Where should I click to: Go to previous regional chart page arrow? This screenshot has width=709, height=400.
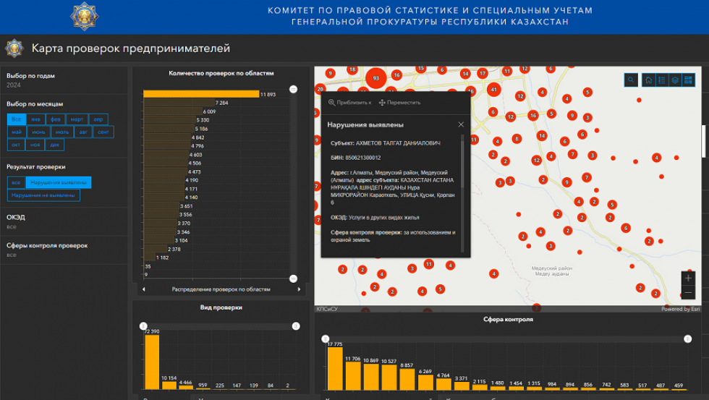[143, 289]
